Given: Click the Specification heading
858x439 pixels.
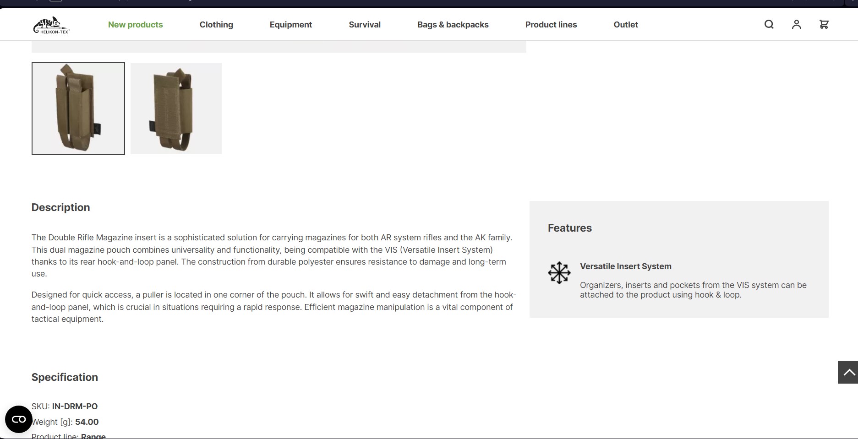Looking at the screenshot, I should click(65, 377).
